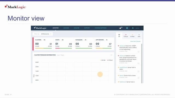Click the Databases green status bar
Screen dimensions: 175x98
[84, 48]
